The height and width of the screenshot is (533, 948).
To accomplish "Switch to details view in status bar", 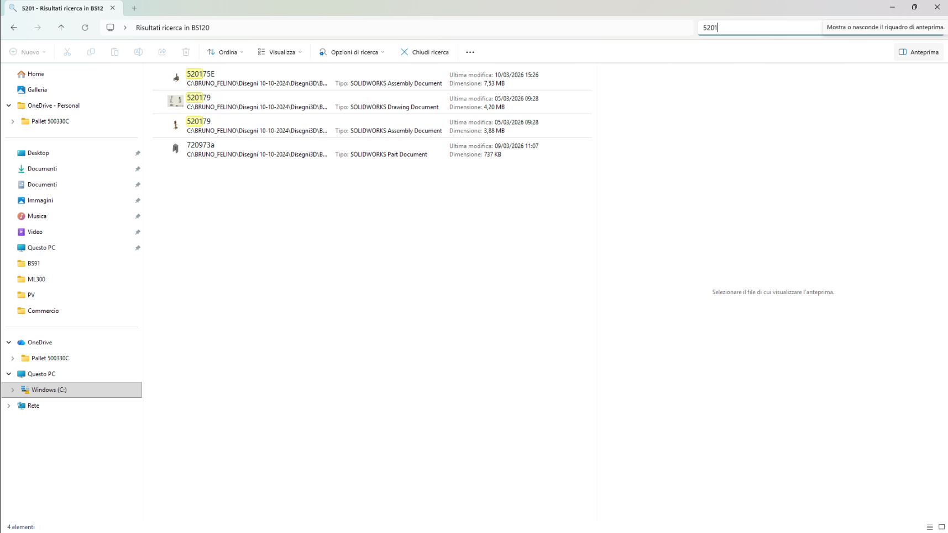I will pyautogui.click(x=930, y=527).
